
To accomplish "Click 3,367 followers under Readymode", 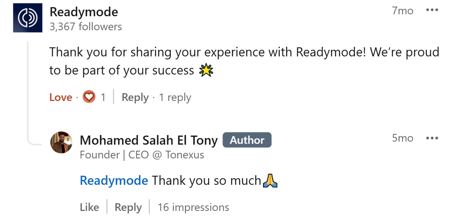I will click(86, 27).
